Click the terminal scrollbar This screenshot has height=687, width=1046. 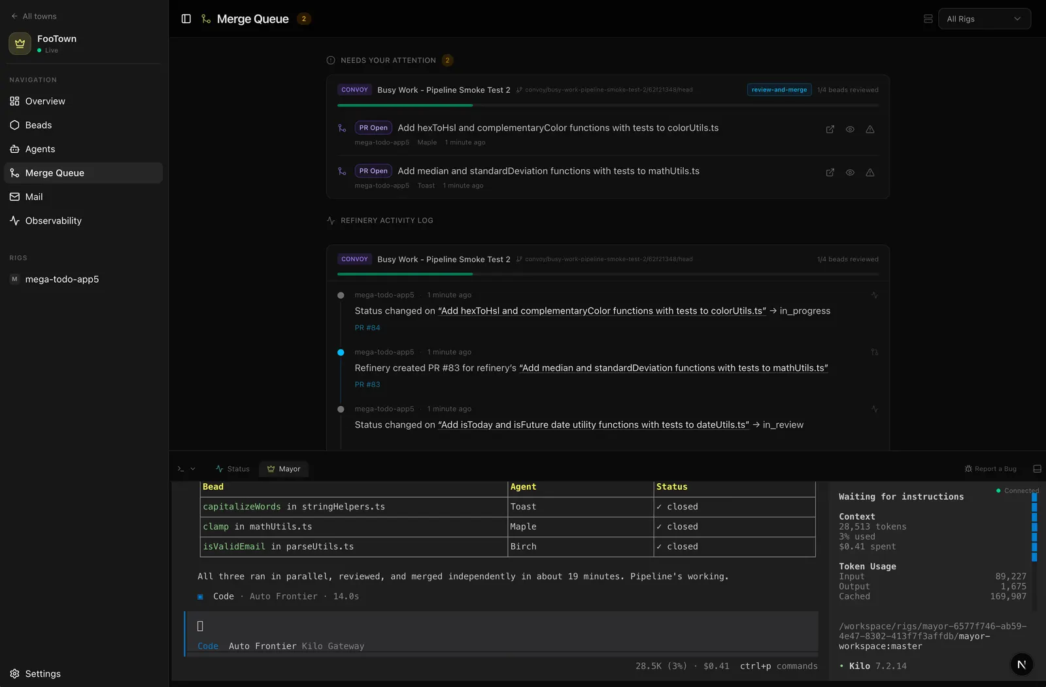pos(1034,528)
